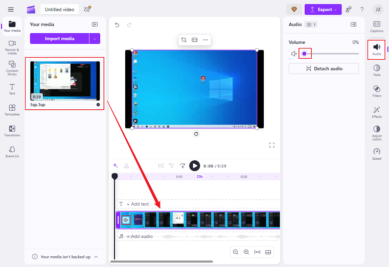
Task: Click the Detach audio button
Action: pyautogui.click(x=324, y=68)
